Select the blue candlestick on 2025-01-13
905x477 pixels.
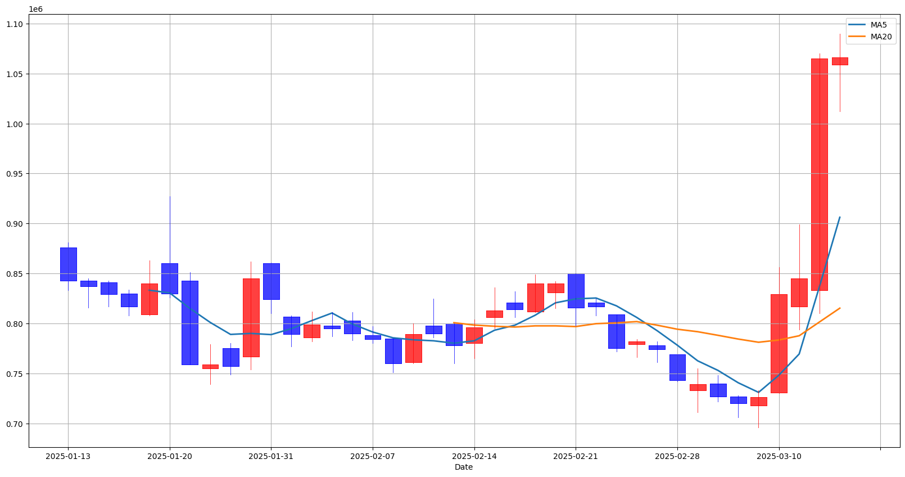(x=68, y=264)
